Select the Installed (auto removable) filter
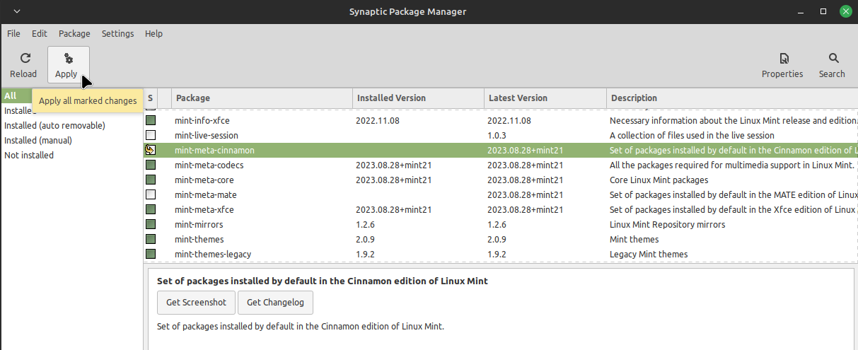This screenshot has height=350, width=858. point(54,125)
